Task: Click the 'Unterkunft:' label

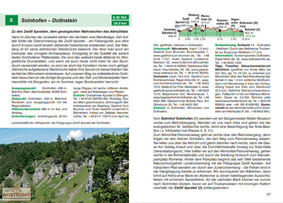Action: tap(162, 49)
